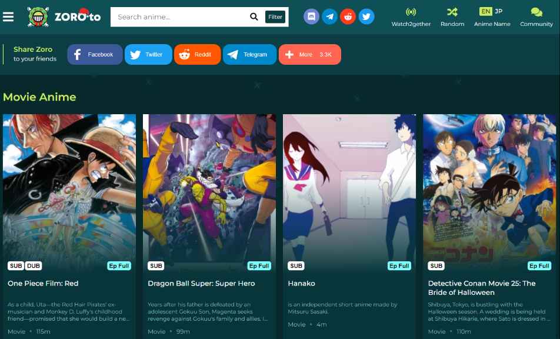Open the Community chat icon
This screenshot has width=560, height=339.
click(536, 16)
